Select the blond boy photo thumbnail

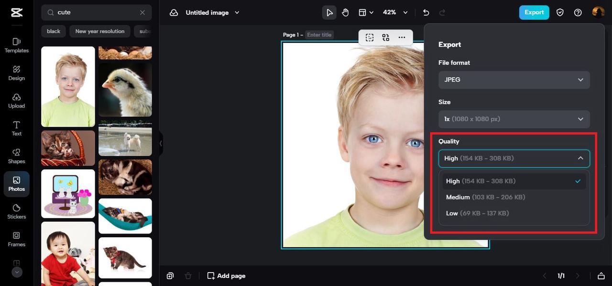pos(68,86)
